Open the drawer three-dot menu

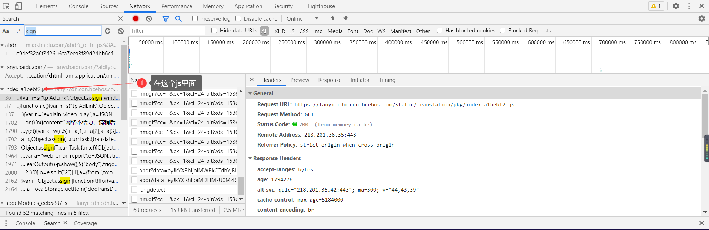coord(6,223)
